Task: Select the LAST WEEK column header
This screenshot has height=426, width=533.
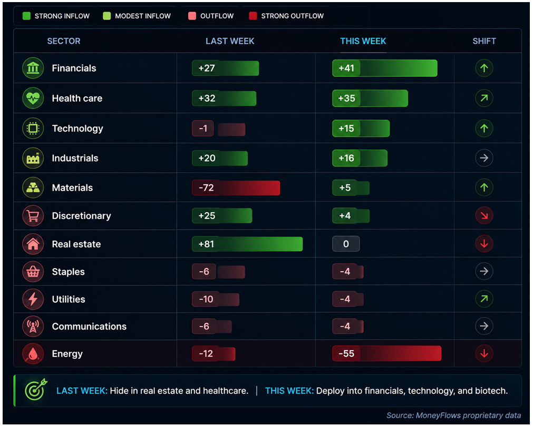Action: pos(230,41)
